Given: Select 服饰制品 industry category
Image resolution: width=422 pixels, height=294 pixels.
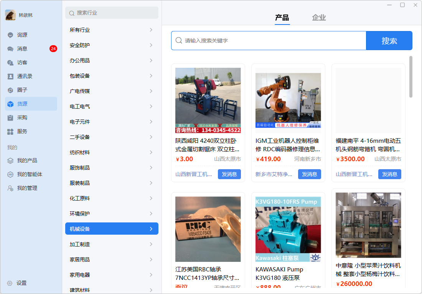Looking at the screenshot, I should (x=112, y=168).
